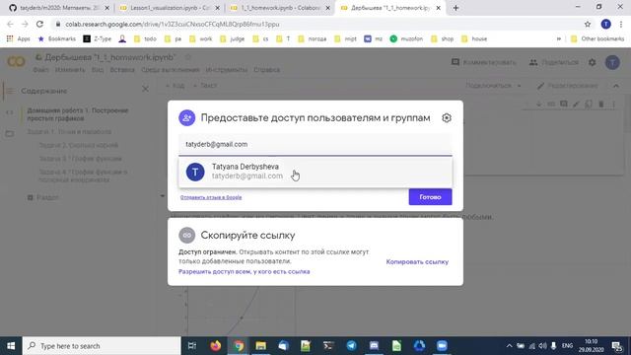
Task: Open Discord from taskbar
Action: 374,346
